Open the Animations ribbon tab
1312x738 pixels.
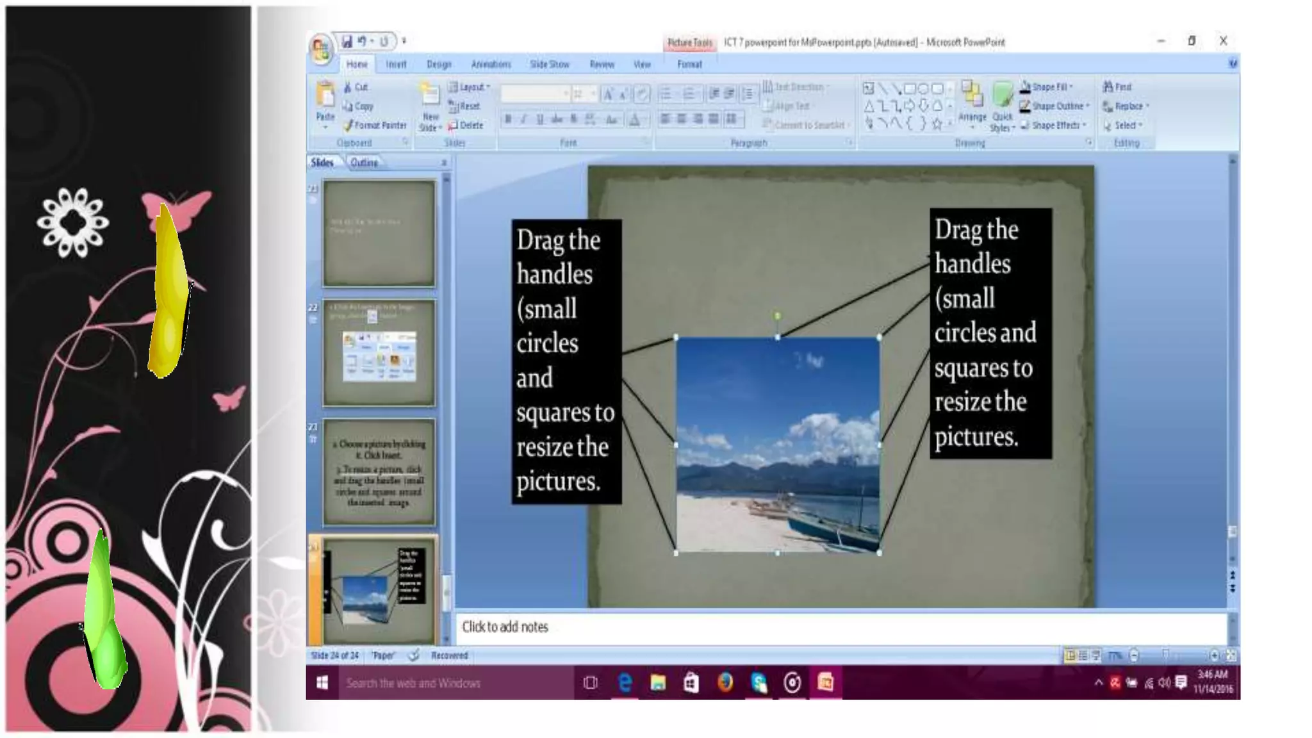491,64
